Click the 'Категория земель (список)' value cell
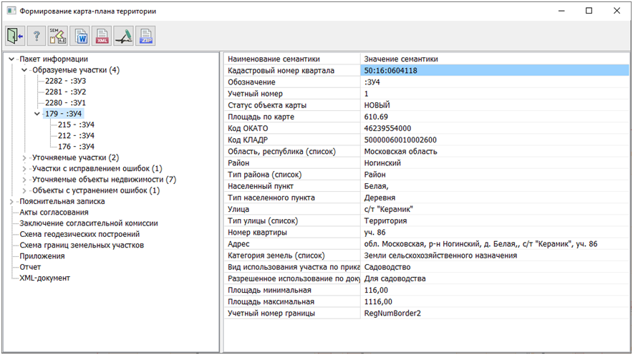Screen dimensions: 633x355 tap(440, 256)
